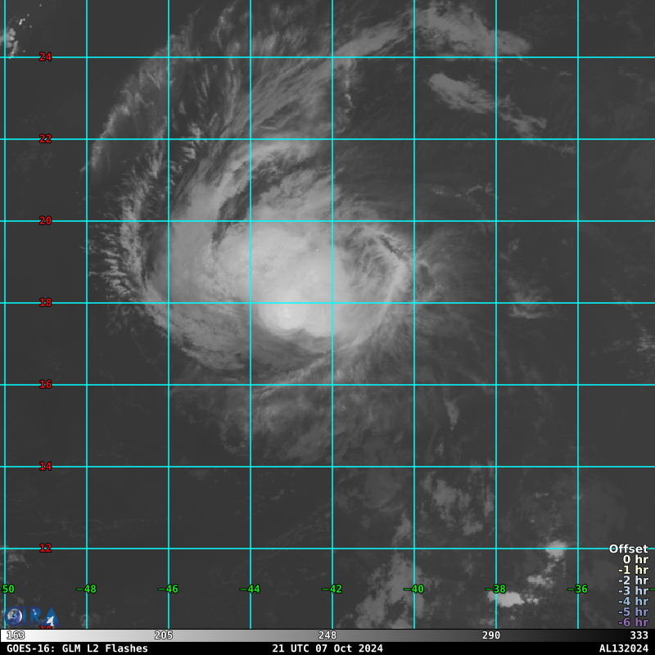Click the 248 value on color bar
This screenshot has height=655, width=655.
(x=327, y=635)
